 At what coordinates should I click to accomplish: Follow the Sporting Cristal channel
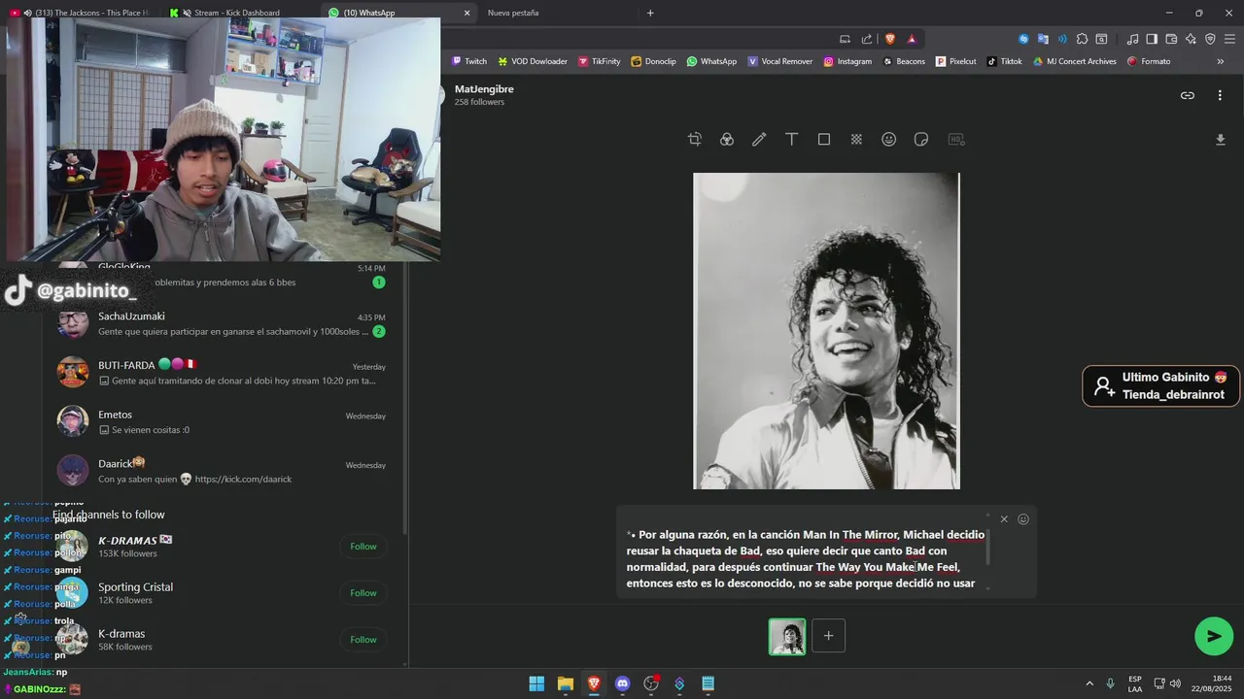(363, 593)
